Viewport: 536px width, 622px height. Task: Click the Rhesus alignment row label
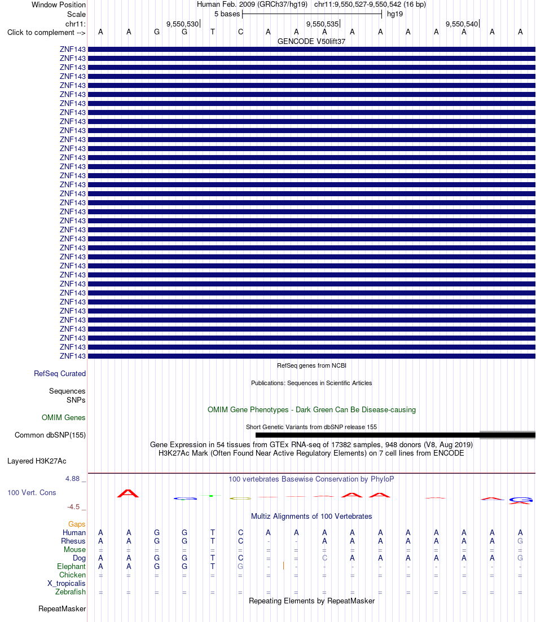(73, 541)
